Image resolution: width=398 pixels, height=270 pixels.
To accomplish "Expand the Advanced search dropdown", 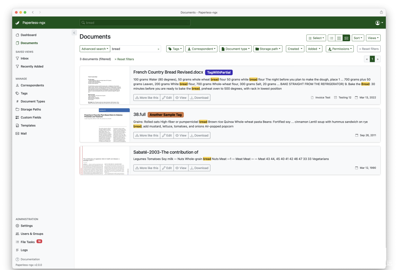I will 95,49.
